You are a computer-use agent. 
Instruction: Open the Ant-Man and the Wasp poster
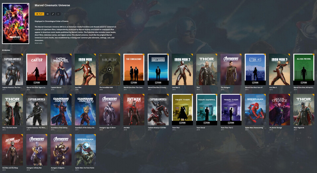13,150
